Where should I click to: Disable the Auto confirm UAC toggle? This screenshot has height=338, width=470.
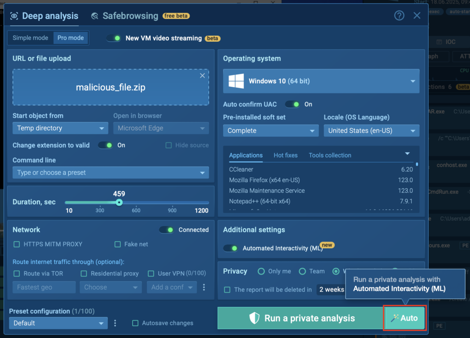tap(293, 104)
